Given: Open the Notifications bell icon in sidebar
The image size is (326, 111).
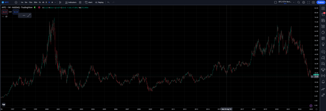Looking at the screenshot, I should click(323, 81).
